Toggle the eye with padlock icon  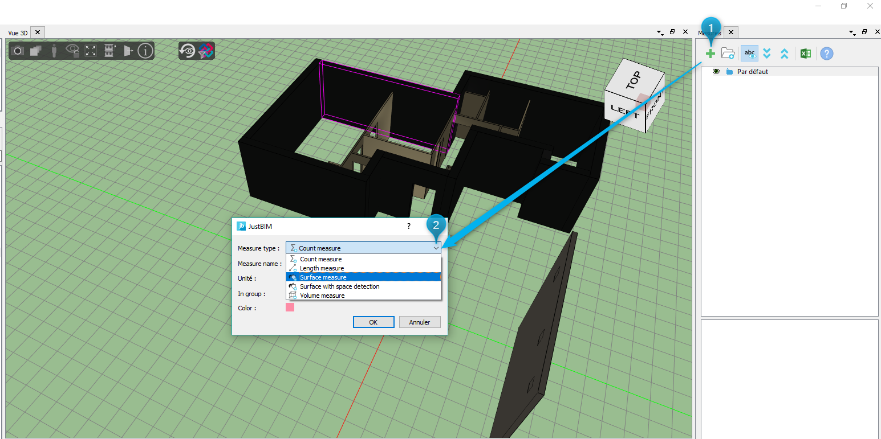(x=72, y=51)
